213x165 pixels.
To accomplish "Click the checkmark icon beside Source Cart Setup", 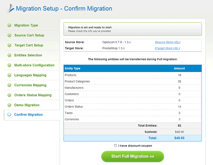I will (9, 35).
